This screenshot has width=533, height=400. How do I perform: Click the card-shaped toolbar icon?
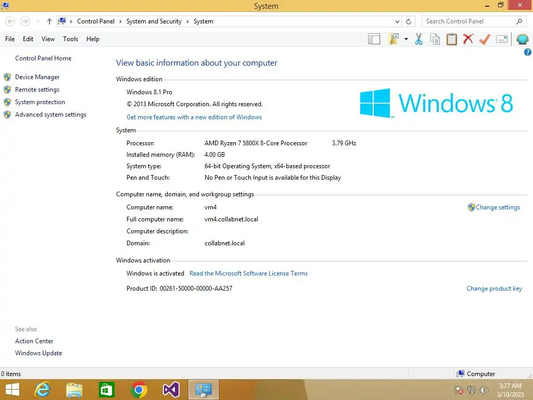tap(502, 39)
